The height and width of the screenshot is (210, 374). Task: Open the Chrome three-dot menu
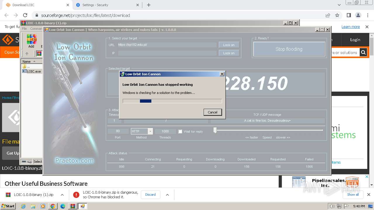(x=367, y=15)
